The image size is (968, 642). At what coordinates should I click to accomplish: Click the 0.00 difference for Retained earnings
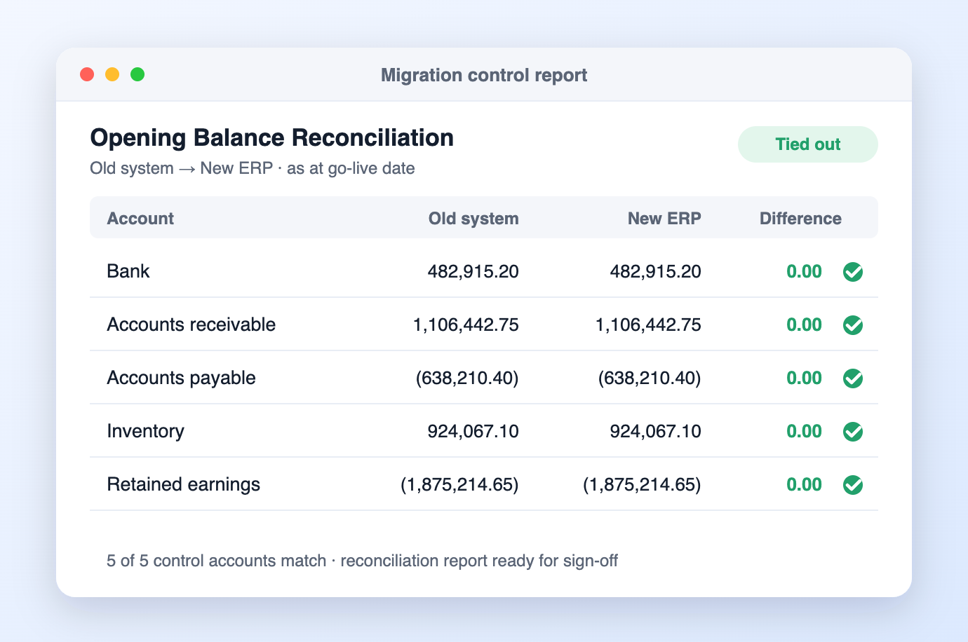(804, 485)
